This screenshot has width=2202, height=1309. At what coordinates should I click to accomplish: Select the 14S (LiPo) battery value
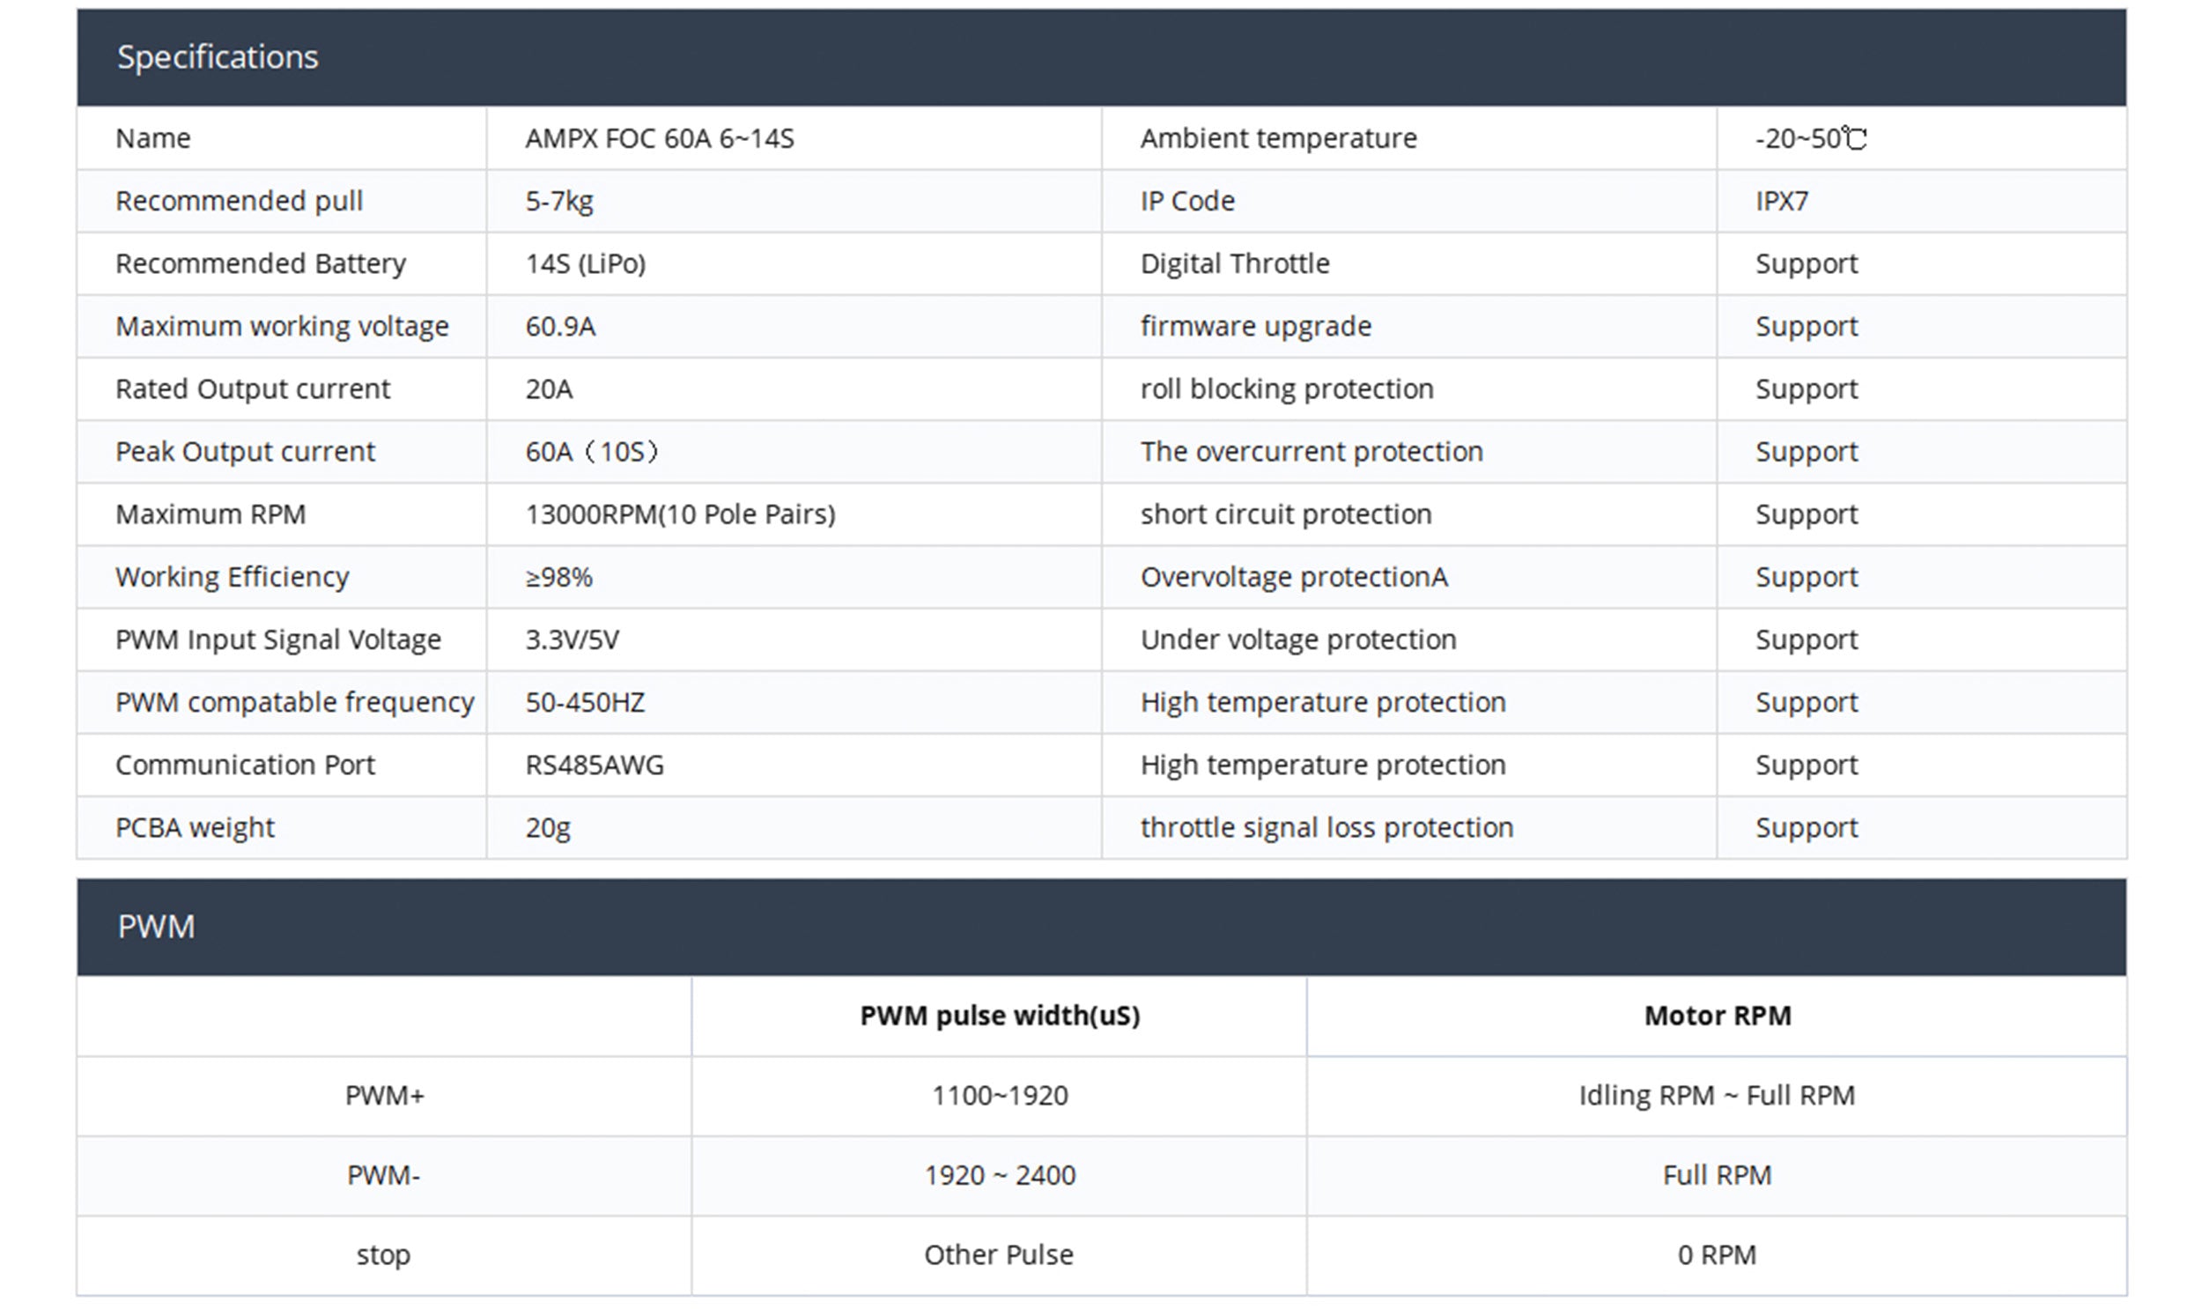coord(586,263)
